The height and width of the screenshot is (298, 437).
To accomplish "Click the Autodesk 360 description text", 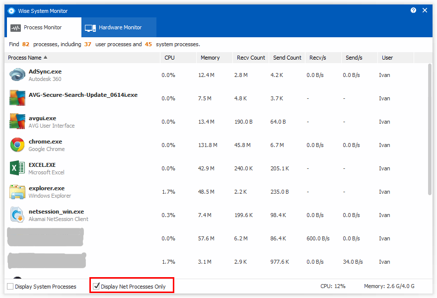I will click(45, 79).
